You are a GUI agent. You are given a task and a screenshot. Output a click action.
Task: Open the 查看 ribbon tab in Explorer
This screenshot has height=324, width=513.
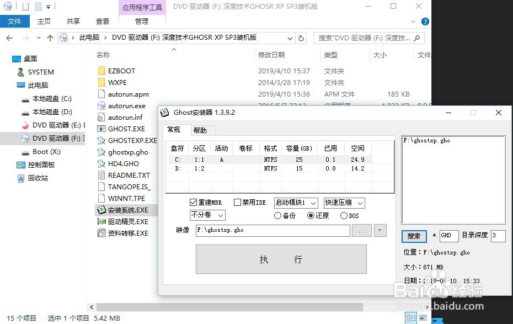[102, 21]
